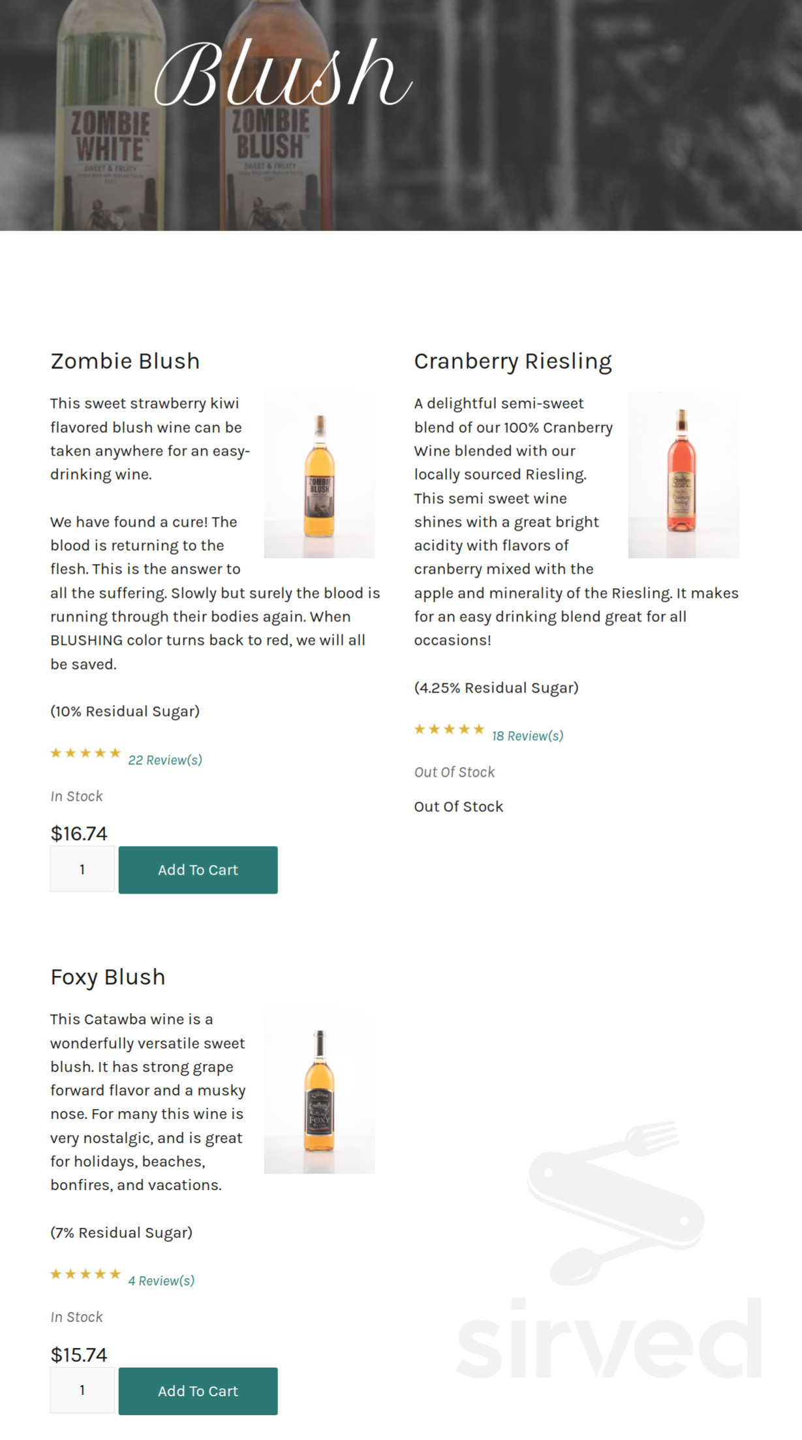The height and width of the screenshot is (1440, 802).
Task: Click the first star under Zombie Blush rating
Action: point(55,753)
